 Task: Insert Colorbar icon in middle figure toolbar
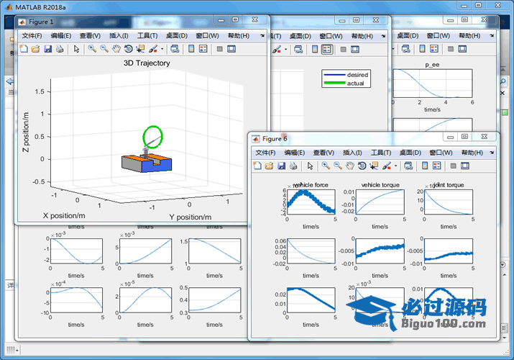point(315,49)
